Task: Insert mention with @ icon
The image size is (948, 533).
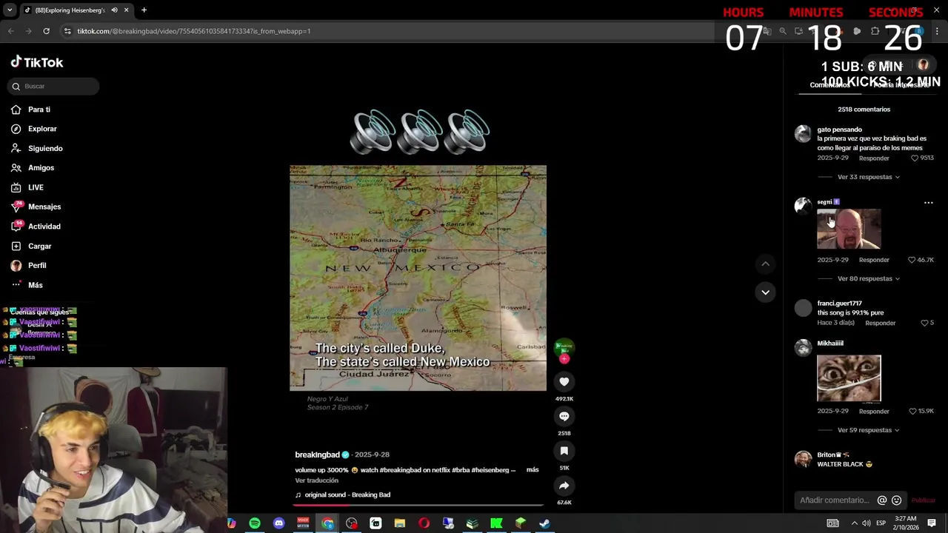Action: point(882,500)
